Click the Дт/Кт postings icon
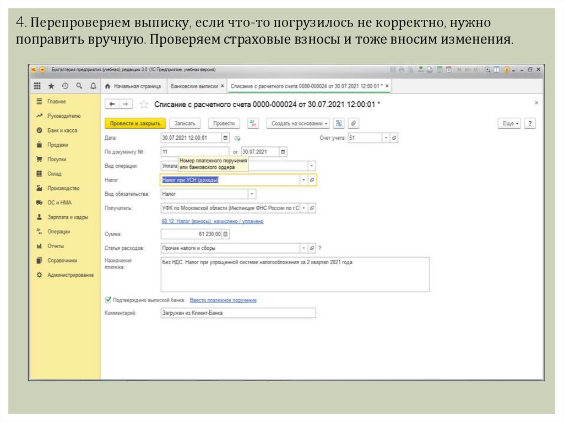This screenshot has width=564, height=422. coord(253,124)
